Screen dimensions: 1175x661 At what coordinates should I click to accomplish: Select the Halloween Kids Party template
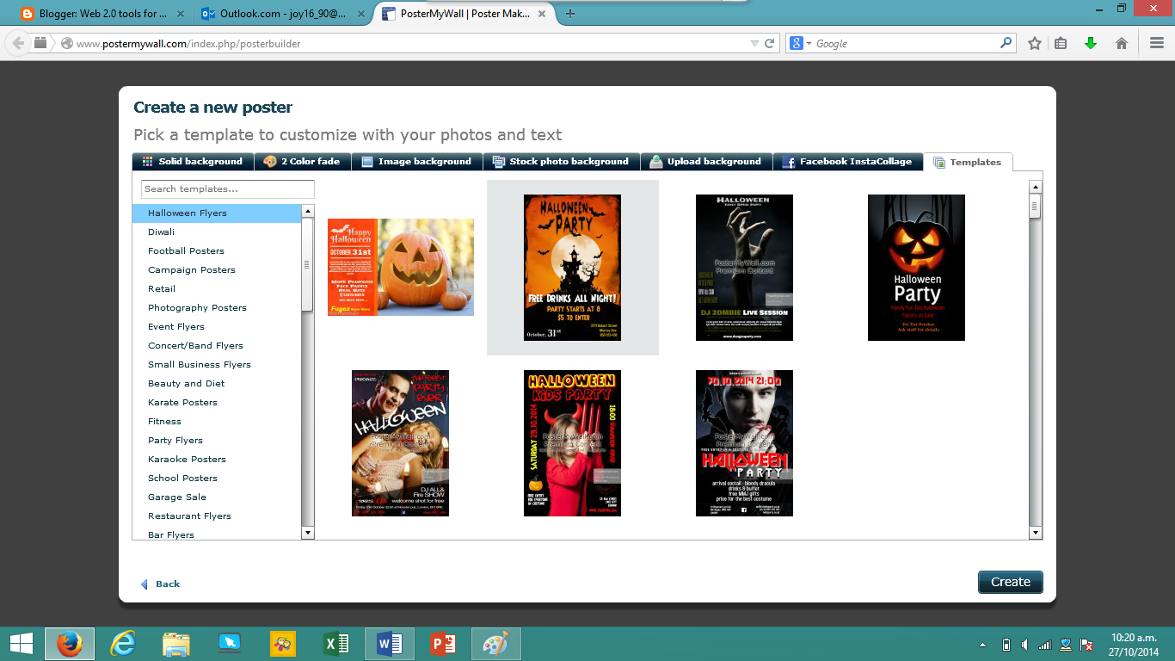(x=571, y=443)
